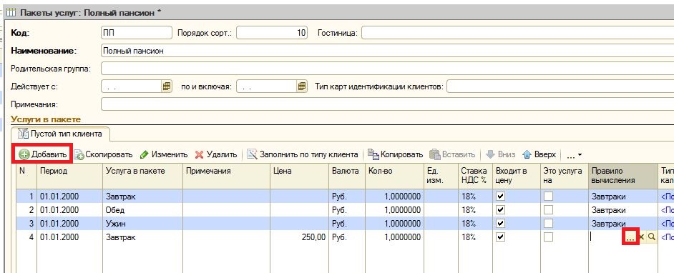Click the 01.01.2000 period in row 2
The width and height of the screenshot is (674, 273).
click(69, 210)
